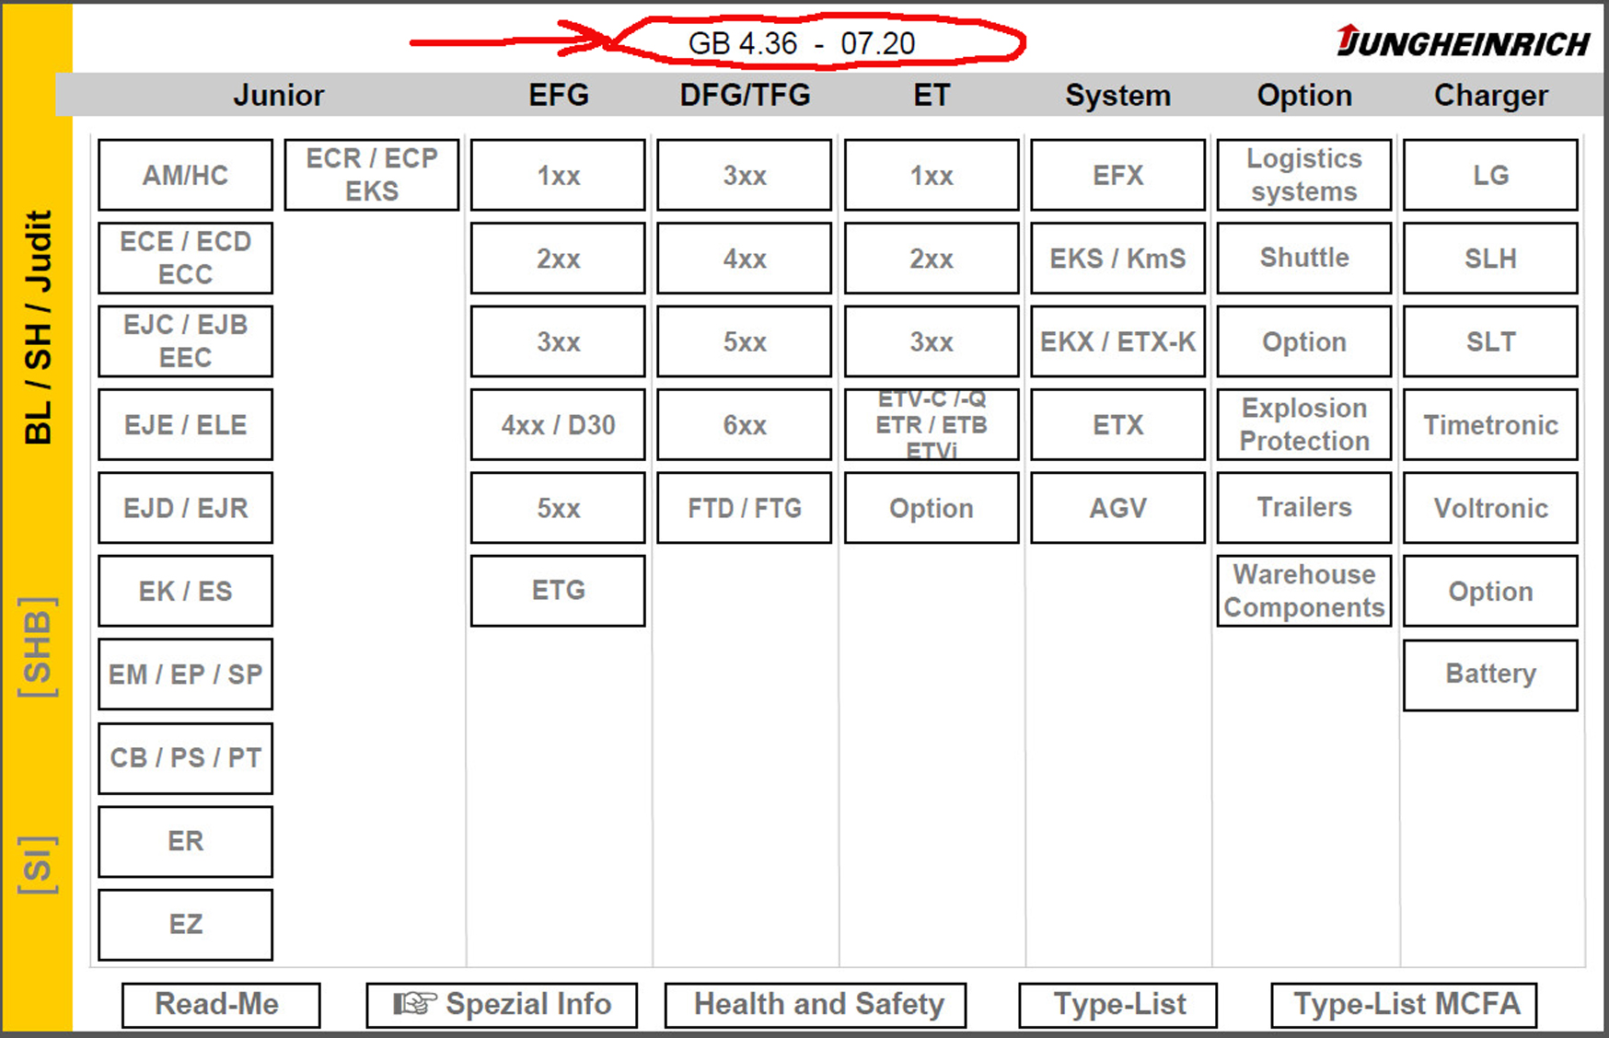Click the Jungheinrich logo
The height and width of the screenshot is (1038, 1609).
tap(1463, 41)
